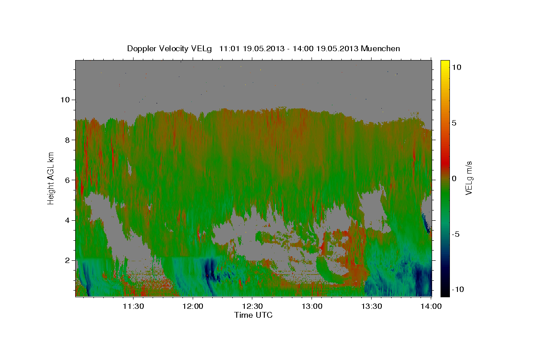
Task: Click the 13:30 time tick label
Action: click(372, 306)
